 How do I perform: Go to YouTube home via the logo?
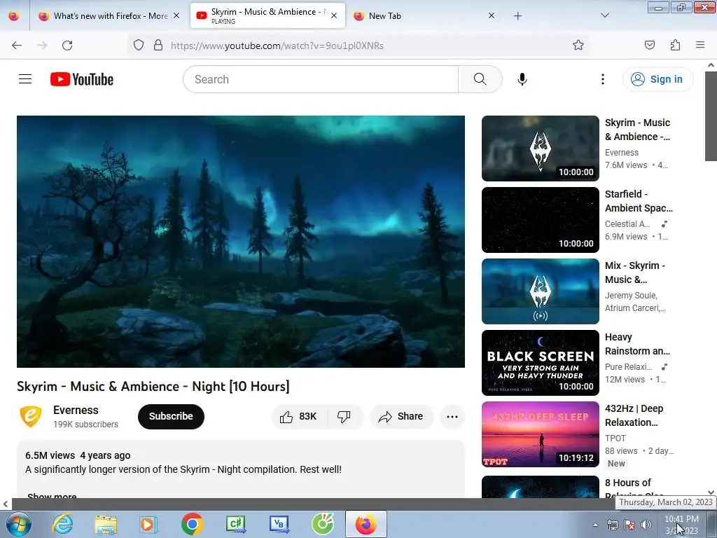pos(82,79)
